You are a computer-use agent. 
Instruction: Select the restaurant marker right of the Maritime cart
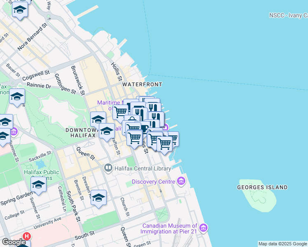(140, 114)
